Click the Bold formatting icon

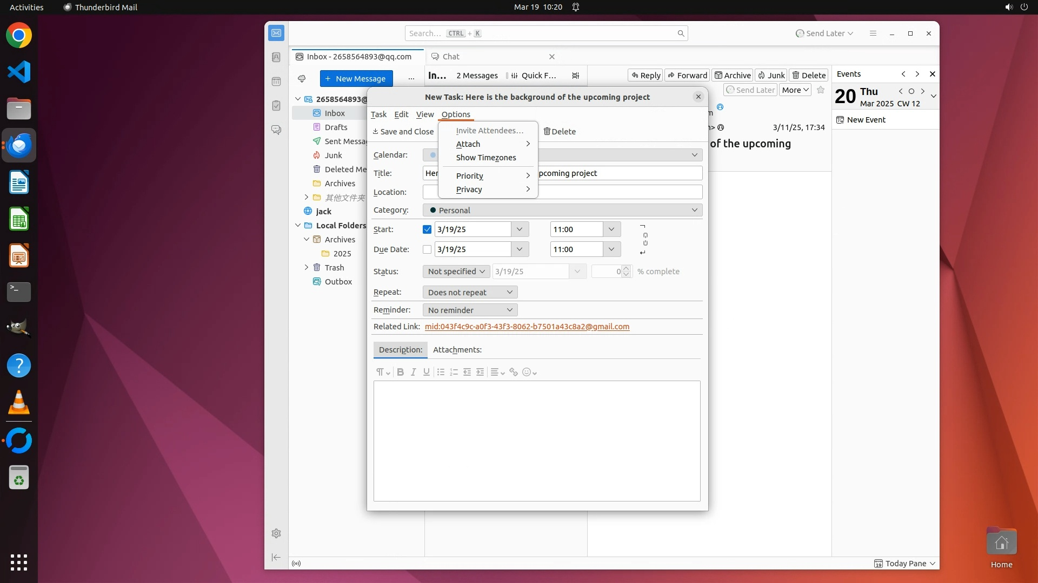(x=400, y=372)
